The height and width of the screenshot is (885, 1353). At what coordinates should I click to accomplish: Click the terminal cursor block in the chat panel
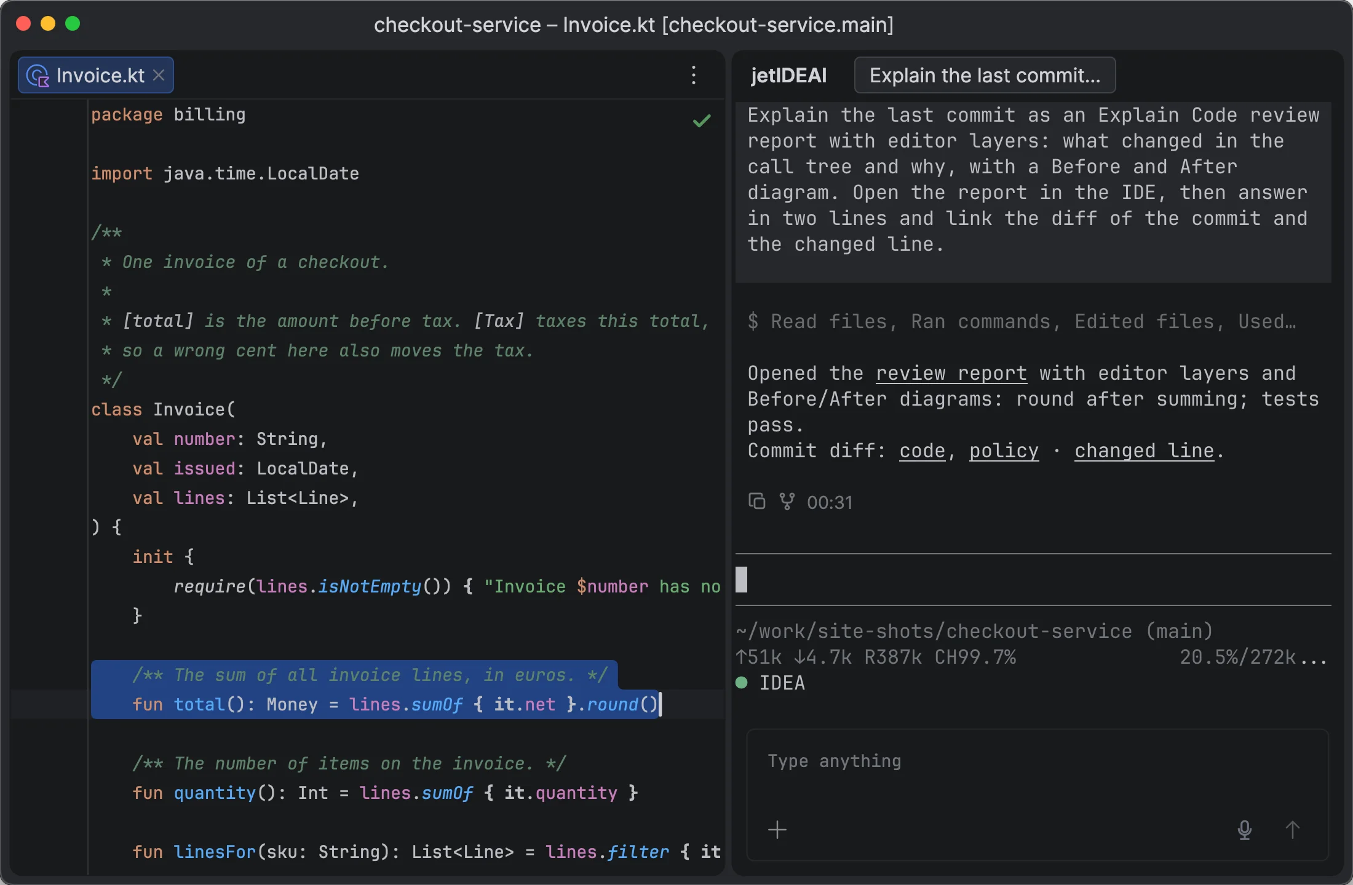tap(742, 579)
